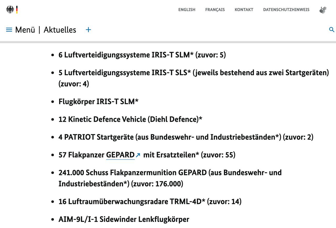This screenshot has width=336, height=228.
Task: Switch language to ENGLISH
Action: [187, 10]
